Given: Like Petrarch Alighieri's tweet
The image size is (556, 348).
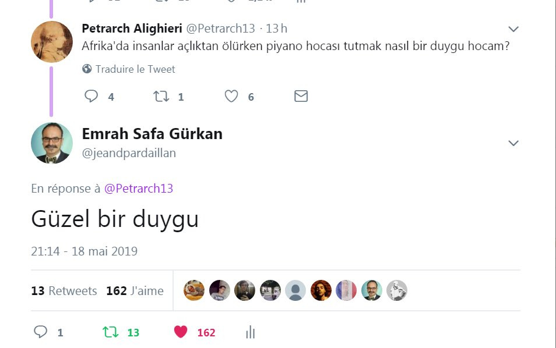Looking at the screenshot, I should click(x=231, y=96).
